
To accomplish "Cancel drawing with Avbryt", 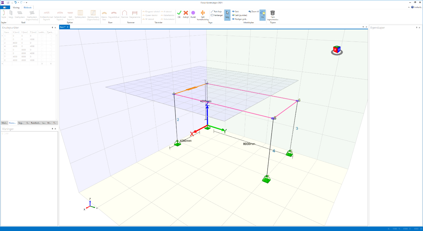I will click(186, 14).
